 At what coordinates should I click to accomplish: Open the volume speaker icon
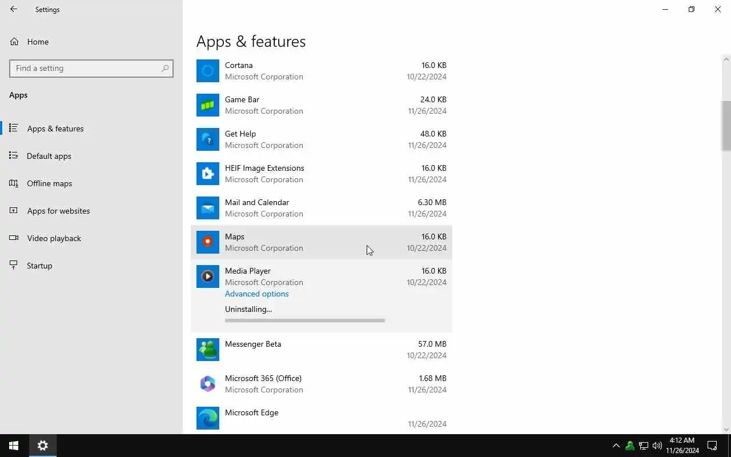pyautogui.click(x=657, y=446)
